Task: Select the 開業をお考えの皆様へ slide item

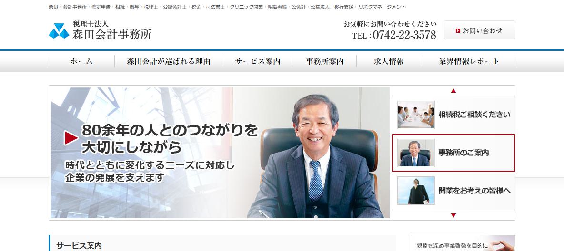Action: point(453,191)
